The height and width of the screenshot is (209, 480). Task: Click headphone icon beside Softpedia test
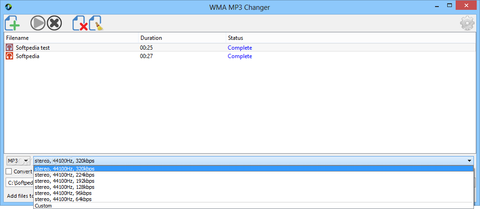point(9,47)
